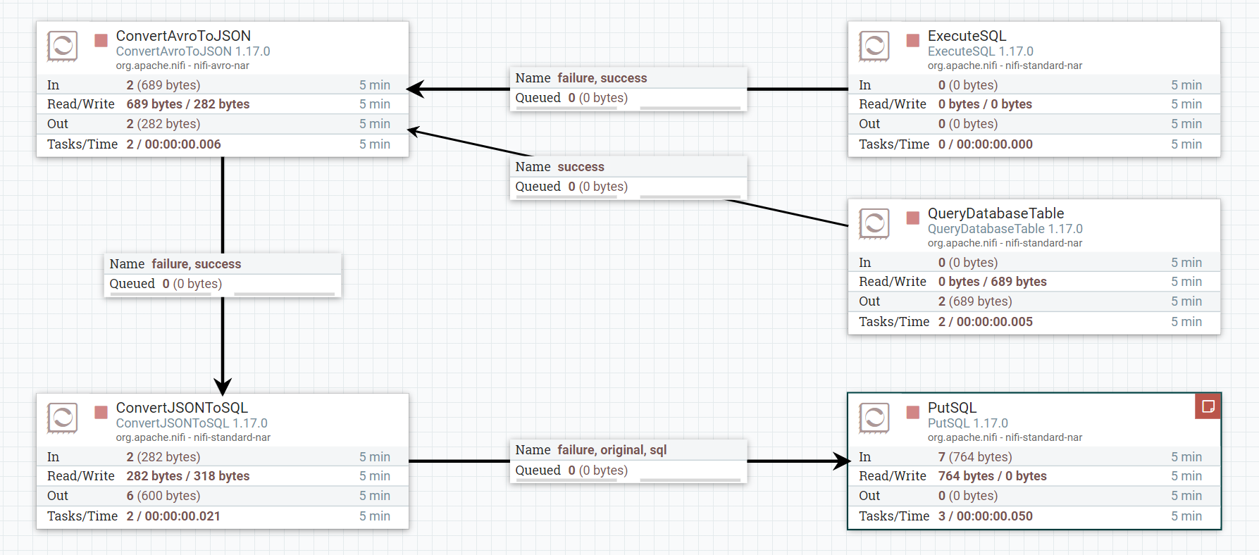Image resolution: width=1259 pixels, height=555 pixels.
Task: Click the stopped status square on PutSQL
Action: (x=913, y=412)
